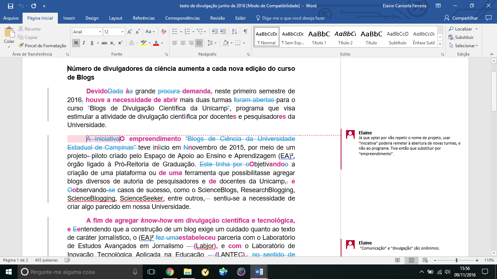Click the Pincel de Formatação format painter
Screen dimensions: 497x279
coord(42,46)
